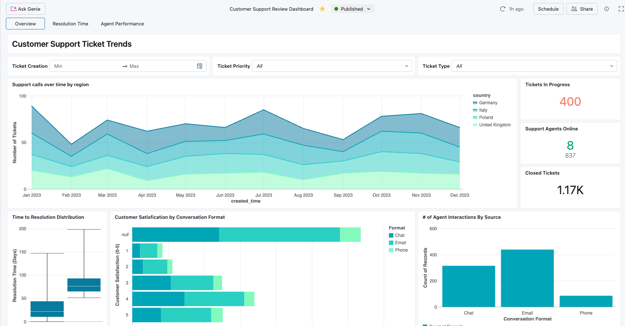625x326 pixels.
Task: Click the Ask Genie sparkle icon
Action: click(14, 9)
